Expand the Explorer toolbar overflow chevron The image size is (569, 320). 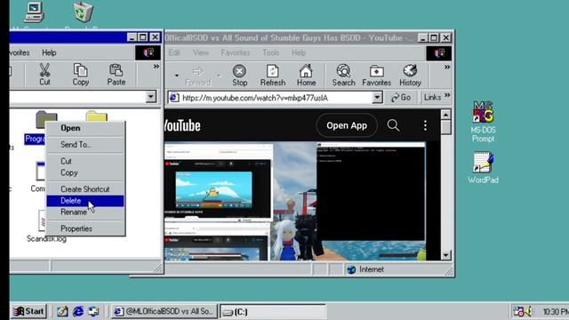(x=156, y=67)
